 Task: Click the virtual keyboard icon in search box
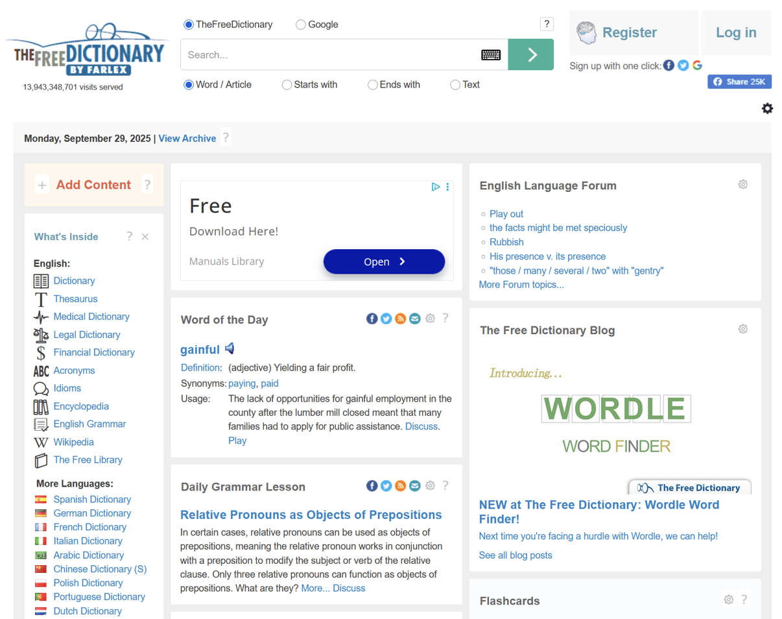pos(491,55)
